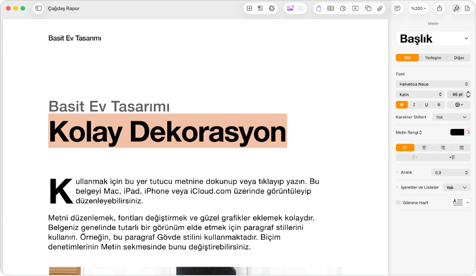Open the image generation icon with sparkle
476x276 pixels.
pyautogui.click(x=290, y=9)
